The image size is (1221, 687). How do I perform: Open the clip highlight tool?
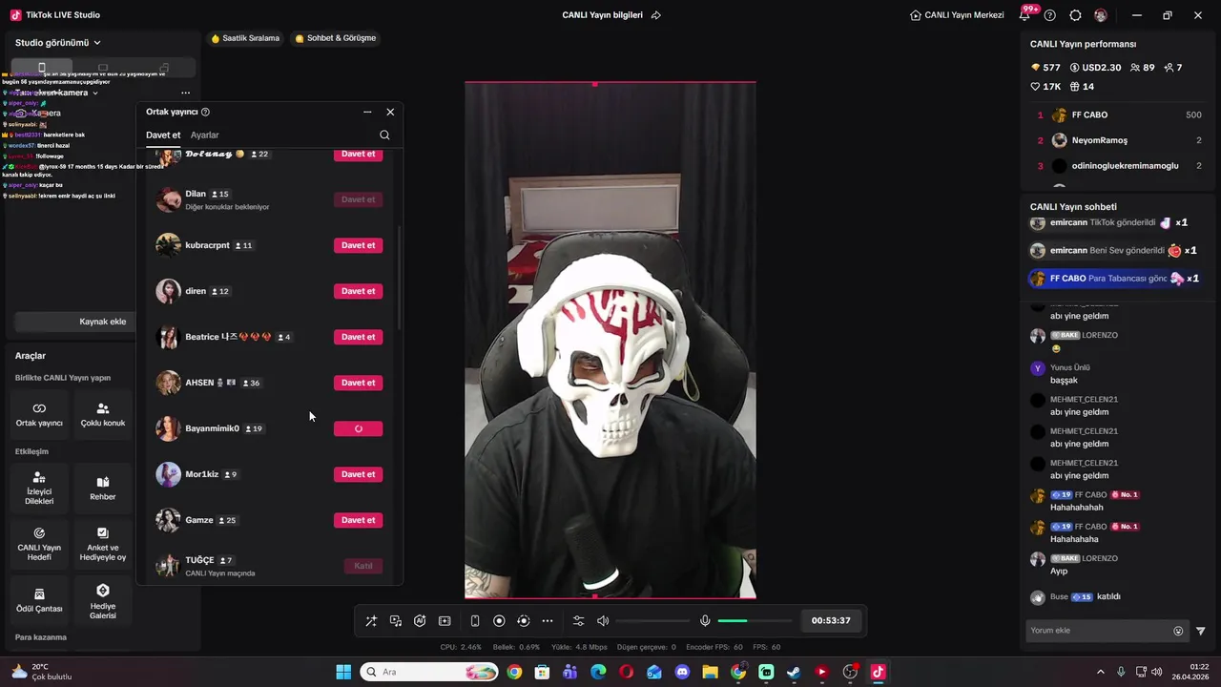point(445,620)
